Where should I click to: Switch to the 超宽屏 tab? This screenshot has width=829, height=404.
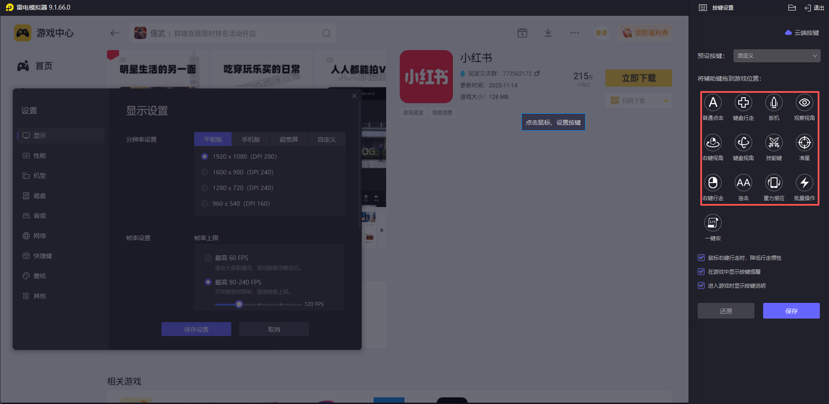[x=289, y=139]
